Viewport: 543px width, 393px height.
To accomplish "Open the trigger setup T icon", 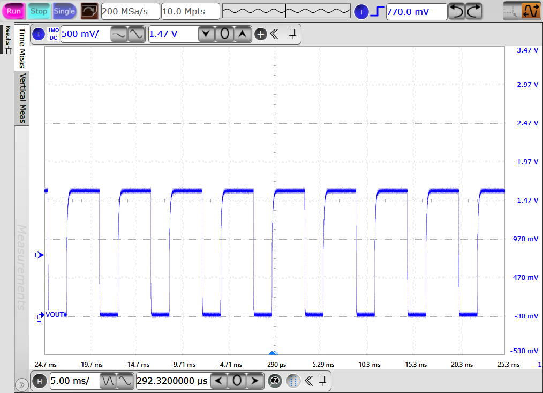I will [361, 11].
